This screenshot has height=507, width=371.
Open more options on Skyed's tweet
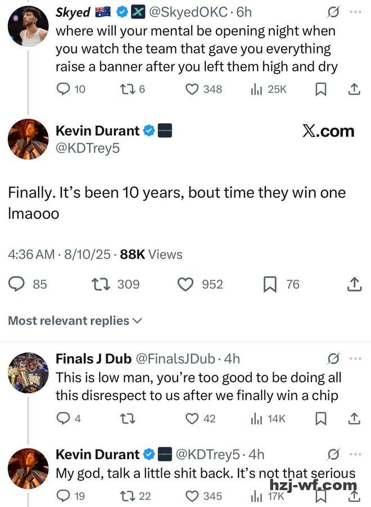click(x=355, y=12)
